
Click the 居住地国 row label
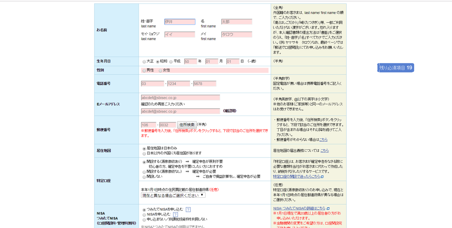tap(103, 150)
